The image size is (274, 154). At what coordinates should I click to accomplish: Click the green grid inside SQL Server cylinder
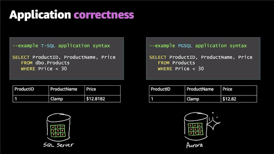(58, 131)
